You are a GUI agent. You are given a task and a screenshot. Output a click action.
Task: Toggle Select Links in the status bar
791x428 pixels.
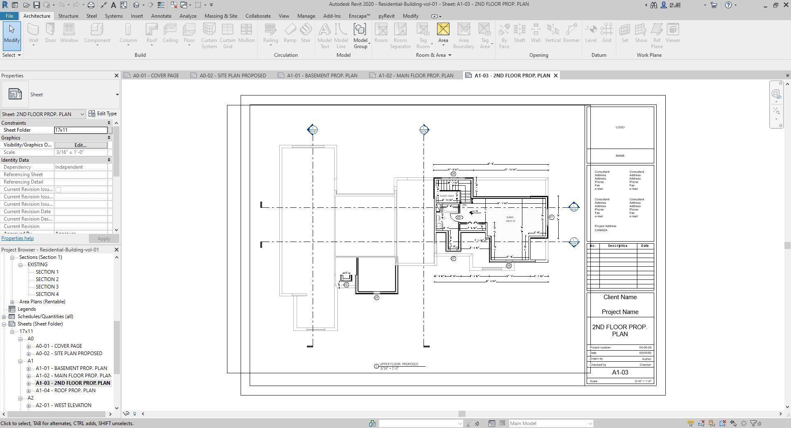point(690,423)
